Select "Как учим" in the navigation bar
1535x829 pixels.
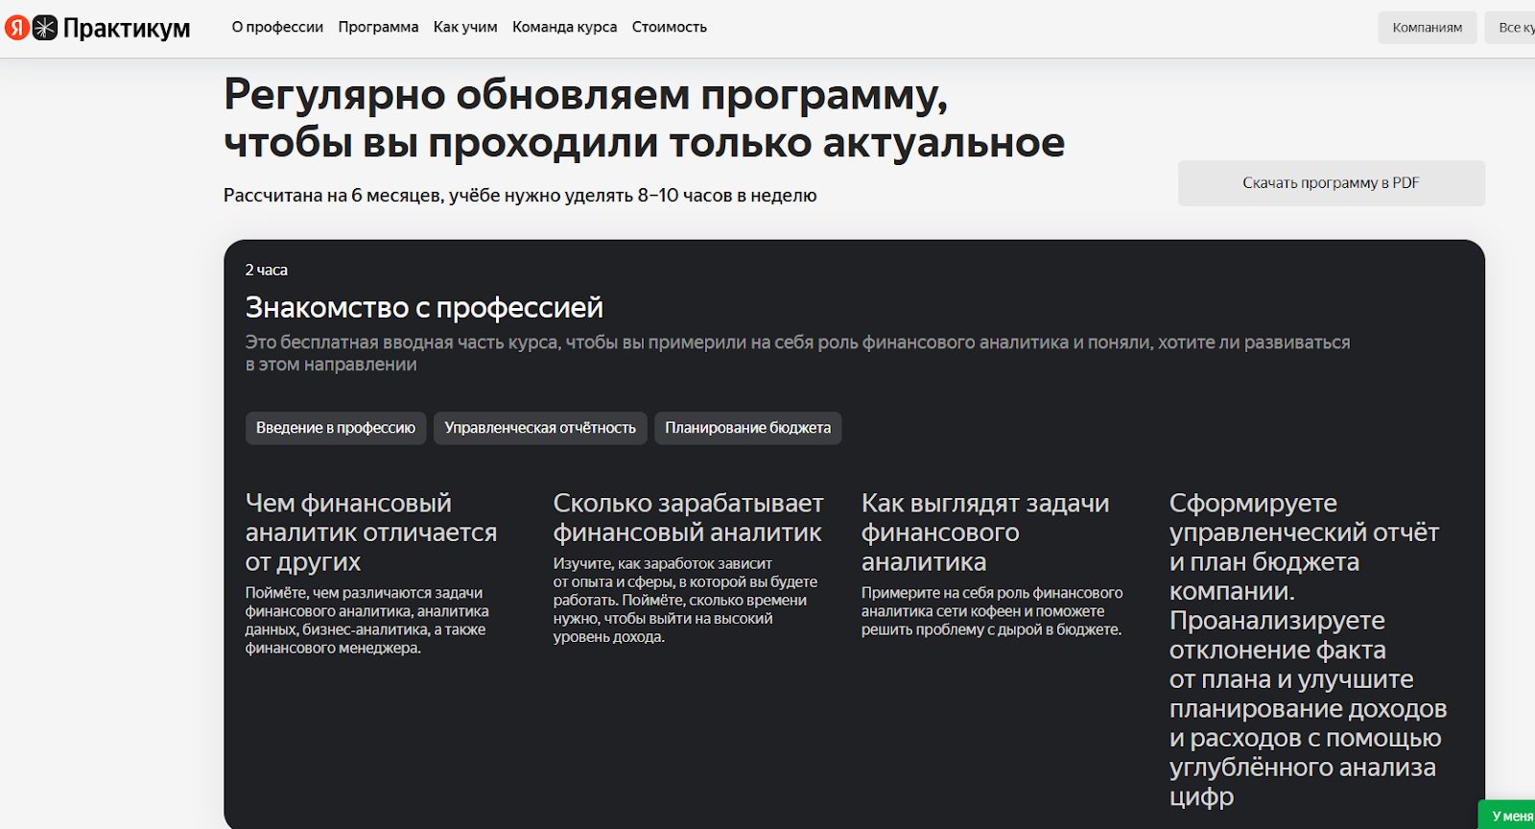(465, 27)
